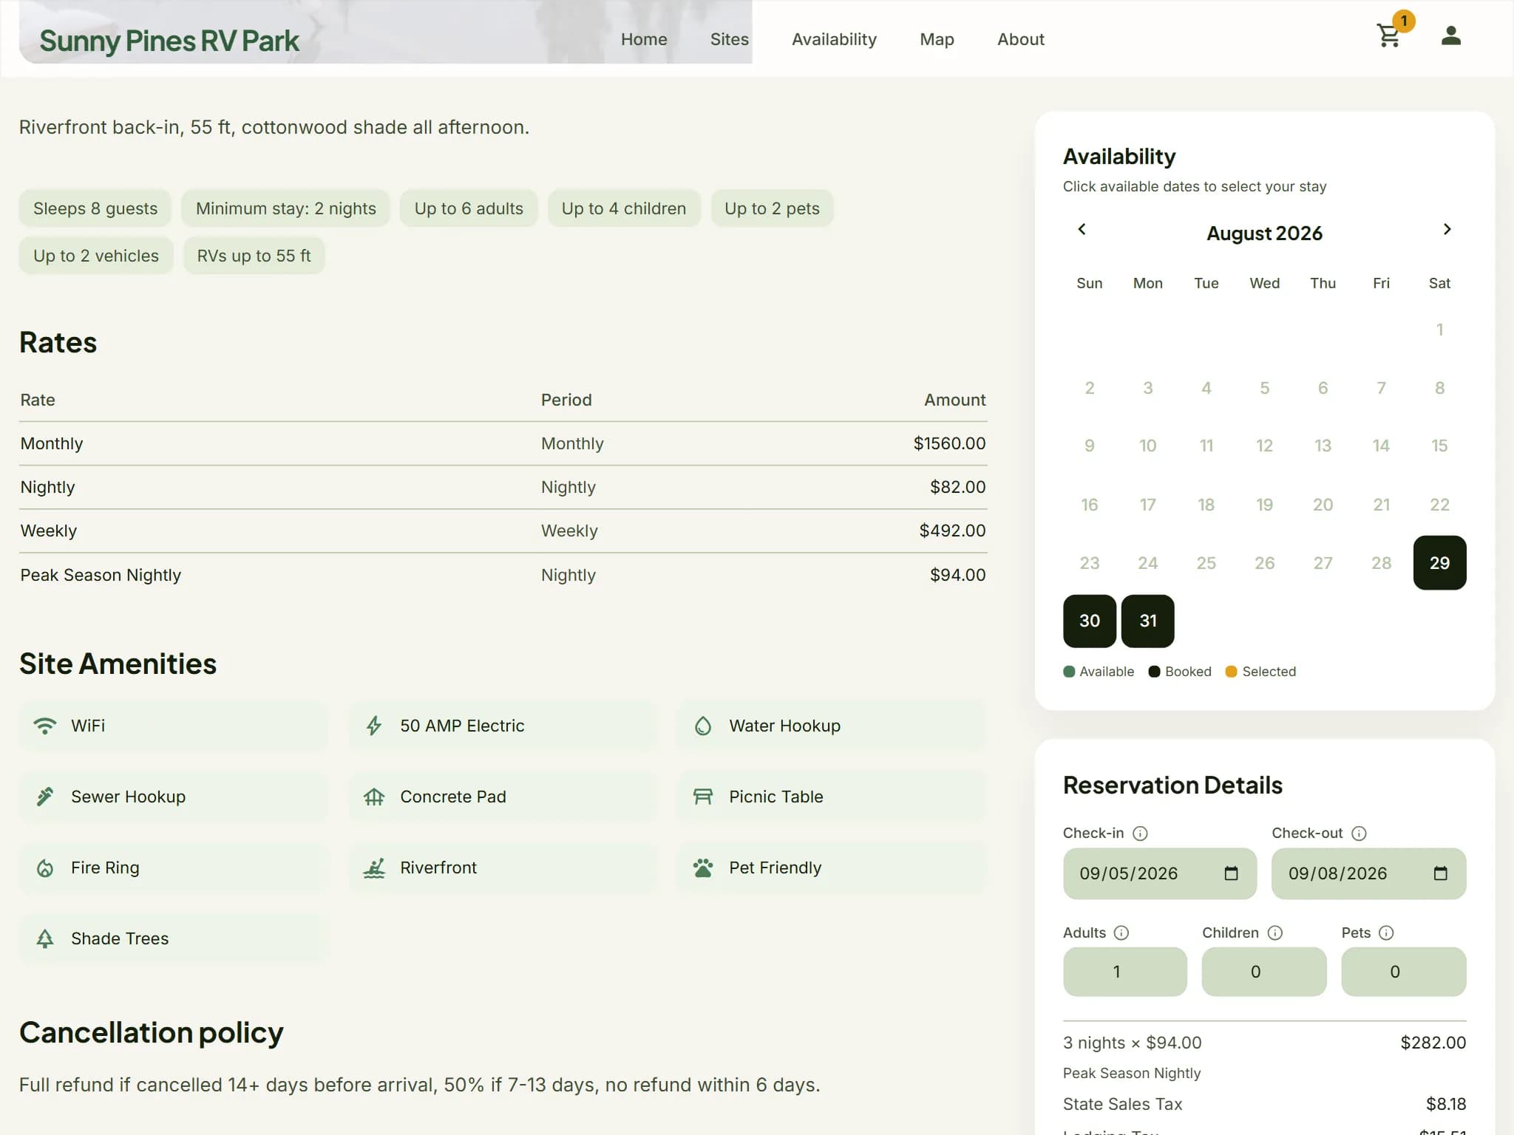Select August 15 on the calendar
The height and width of the screenshot is (1135, 1514).
[x=1439, y=446]
